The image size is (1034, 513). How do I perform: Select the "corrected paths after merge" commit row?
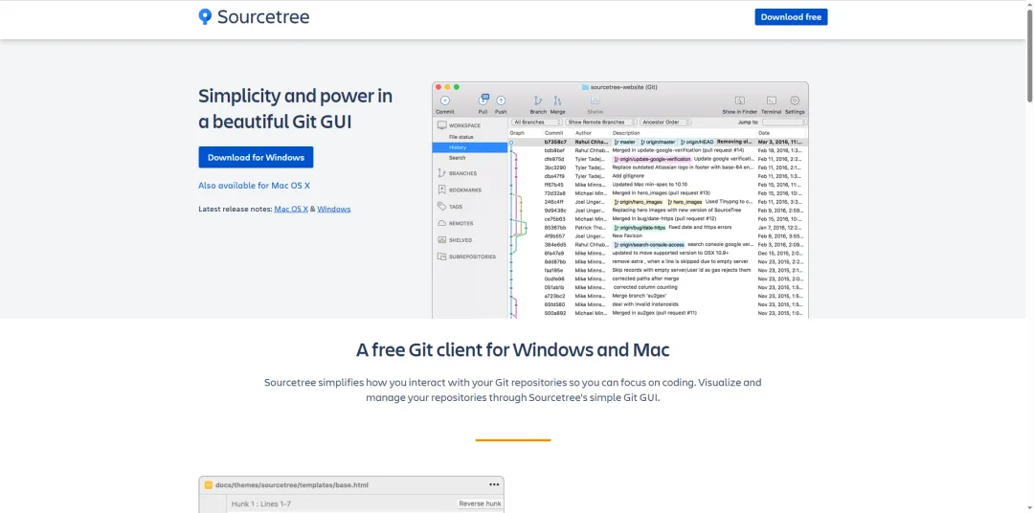click(658, 279)
